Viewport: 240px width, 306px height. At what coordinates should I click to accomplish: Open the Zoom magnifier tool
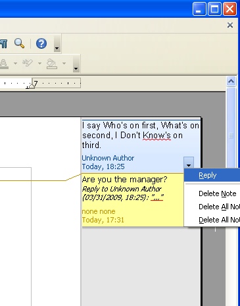(x=19, y=43)
